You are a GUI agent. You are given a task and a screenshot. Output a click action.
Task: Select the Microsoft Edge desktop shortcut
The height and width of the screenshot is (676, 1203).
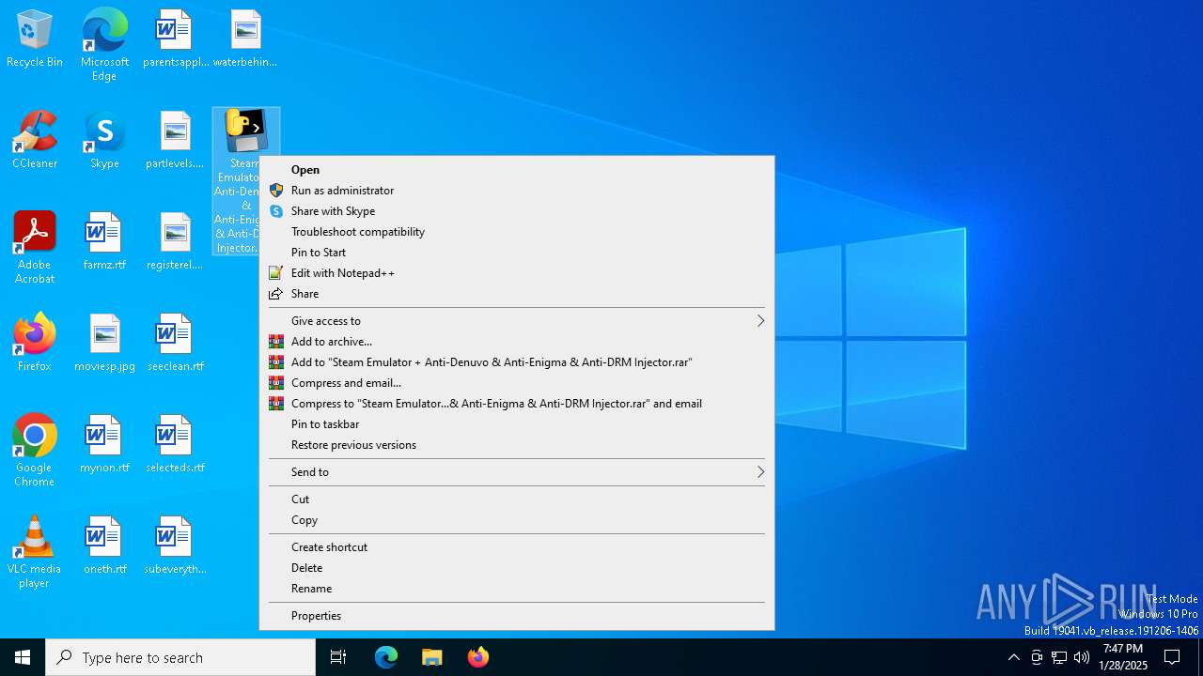[104, 45]
